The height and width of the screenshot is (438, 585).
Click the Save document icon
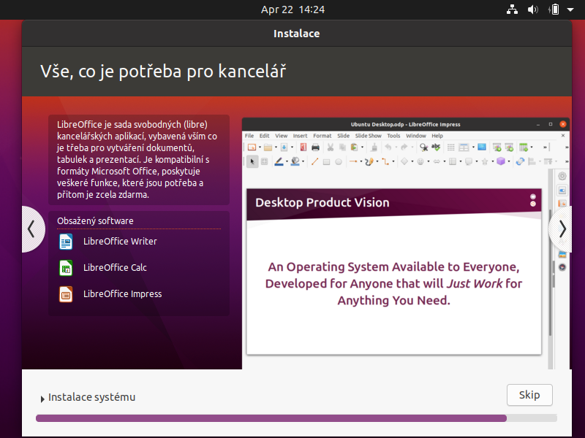pyautogui.click(x=284, y=147)
